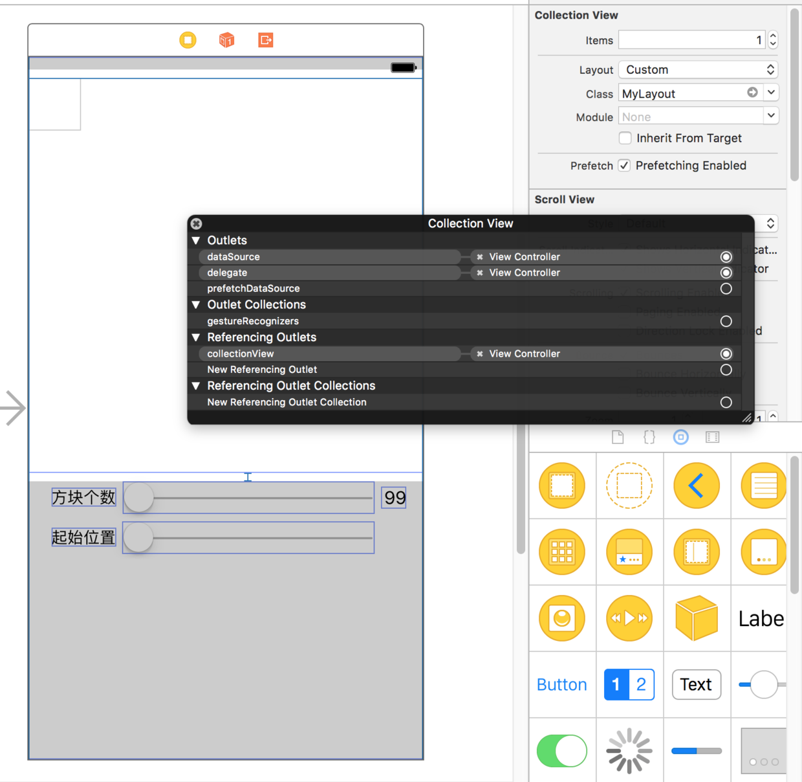
Task: Open the Media library tab
Action: pyautogui.click(x=713, y=437)
